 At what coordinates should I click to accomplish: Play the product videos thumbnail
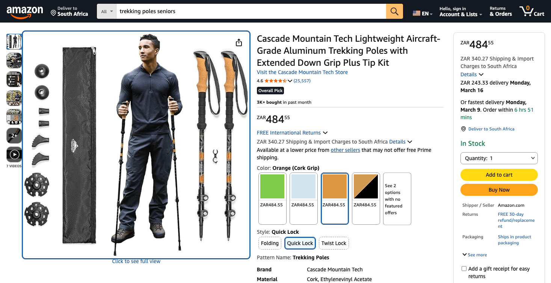coord(14,154)
